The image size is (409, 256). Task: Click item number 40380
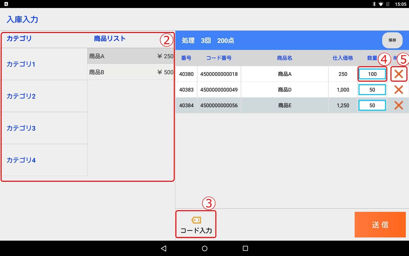point(186,74)
